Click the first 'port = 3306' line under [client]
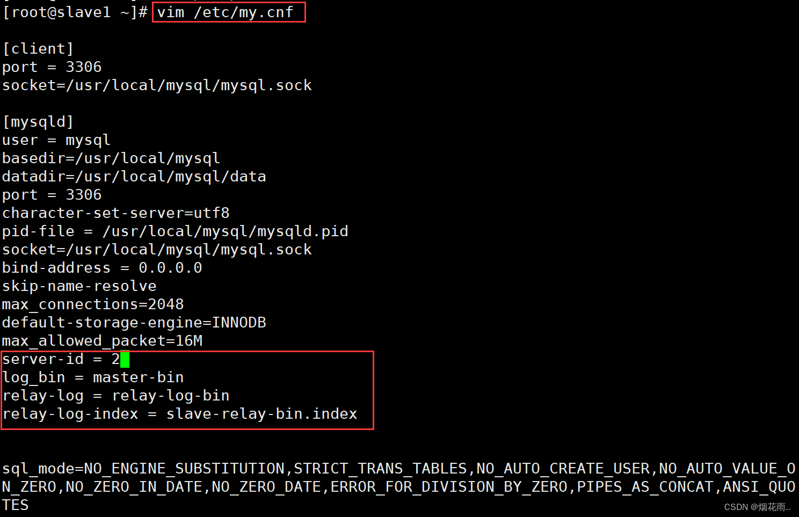Viewport: 799px width, 517px height. pos(52,67)
